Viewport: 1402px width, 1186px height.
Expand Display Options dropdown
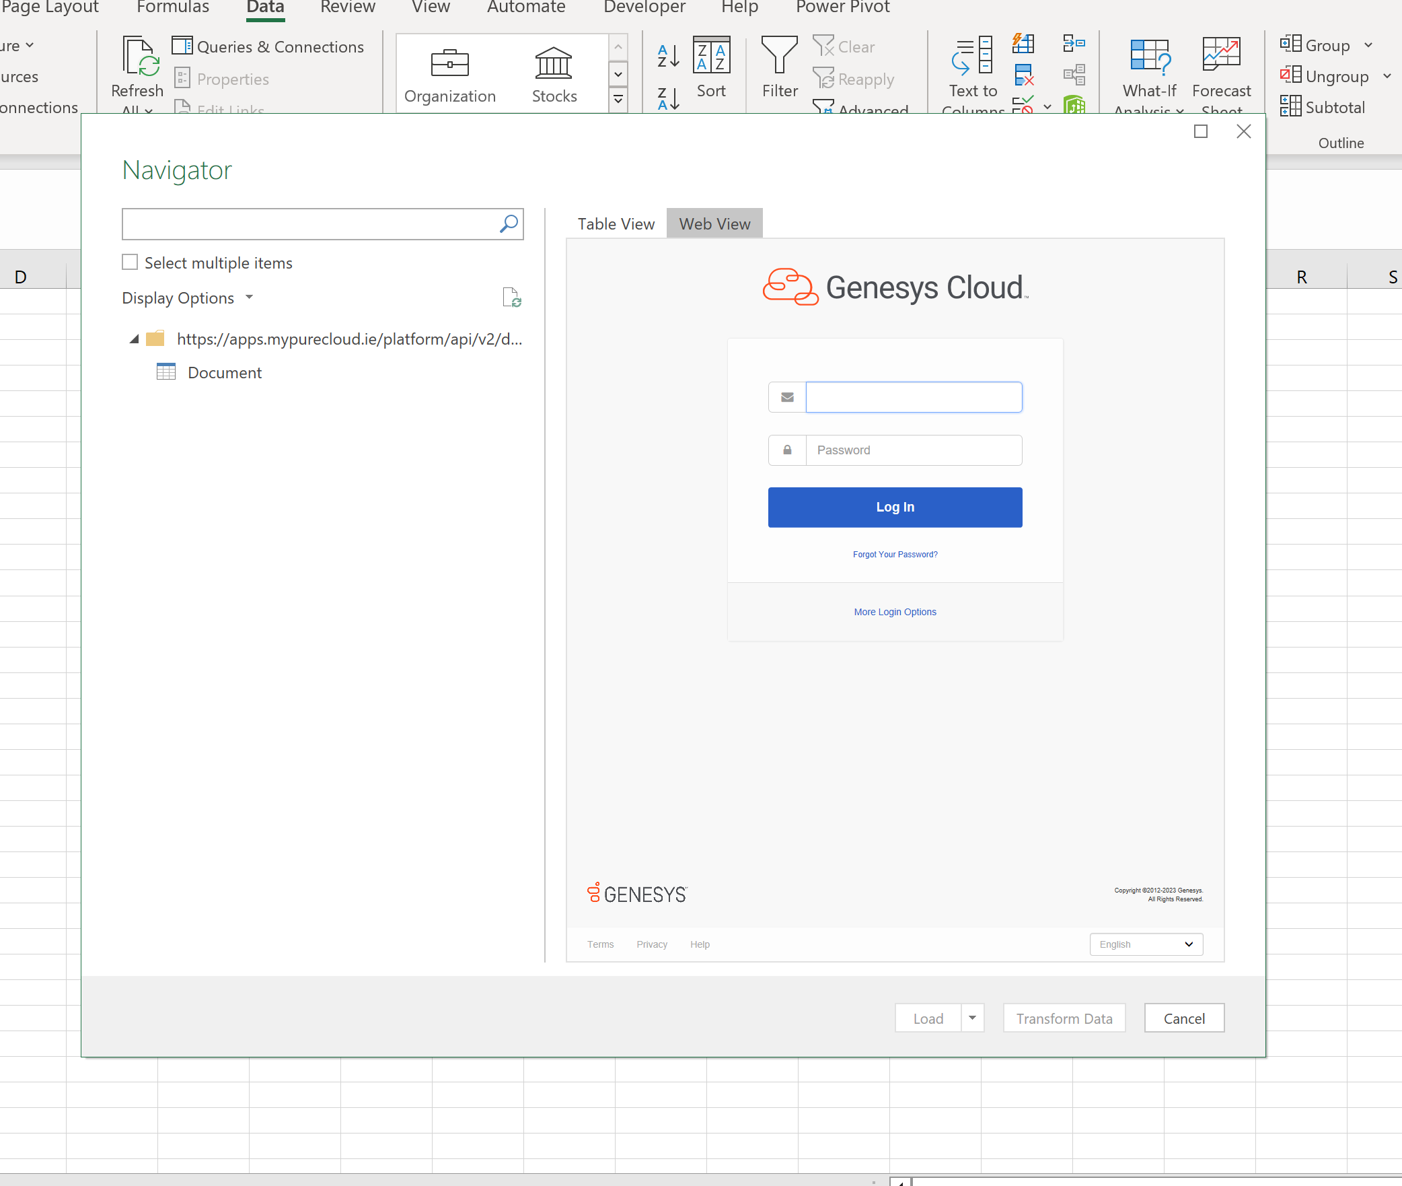tap(249, 298)
